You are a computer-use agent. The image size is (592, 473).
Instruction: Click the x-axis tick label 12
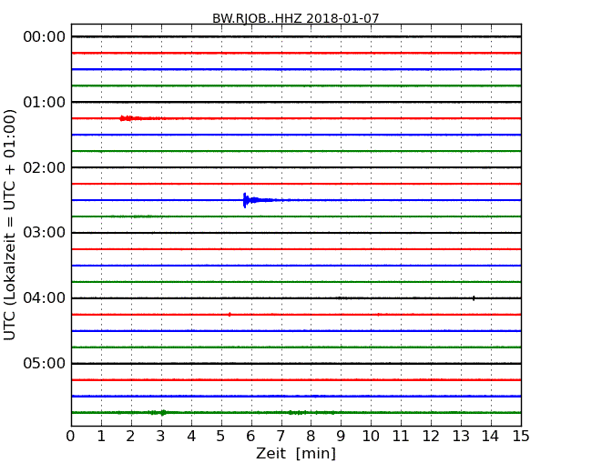[431, 437]
